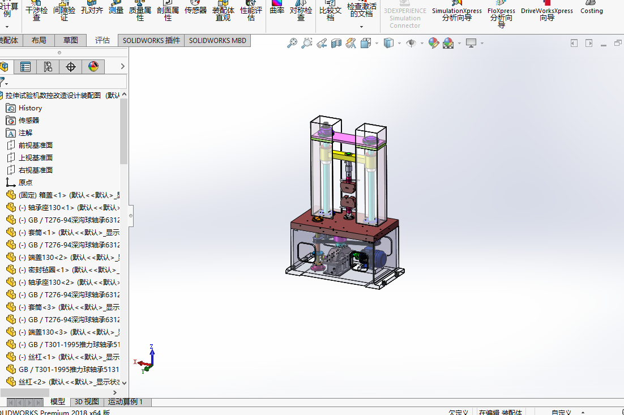Open the View Settings dropdown arrow
The height and width of the screenshot is (415, 624).
(482, 43)
